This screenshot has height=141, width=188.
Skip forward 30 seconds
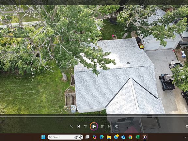[x=102, y=126]
